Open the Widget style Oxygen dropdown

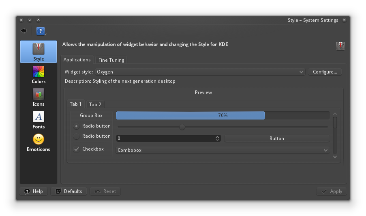point(200,72)
